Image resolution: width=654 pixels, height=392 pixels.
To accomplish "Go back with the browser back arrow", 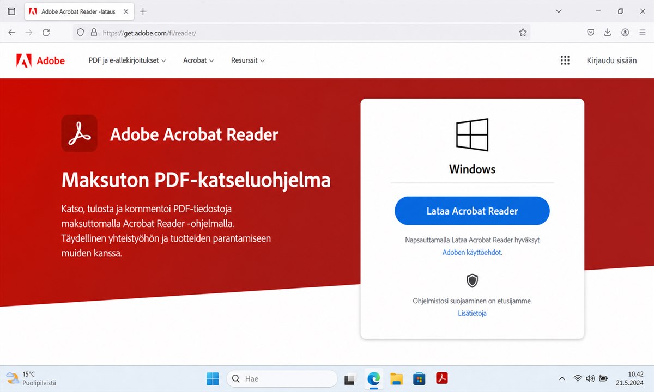I will click(x=12, y=33).
